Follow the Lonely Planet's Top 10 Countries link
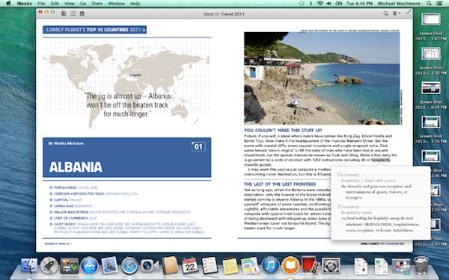The width and height of the screenshot is (449, 280). click(x=94, y=30)
